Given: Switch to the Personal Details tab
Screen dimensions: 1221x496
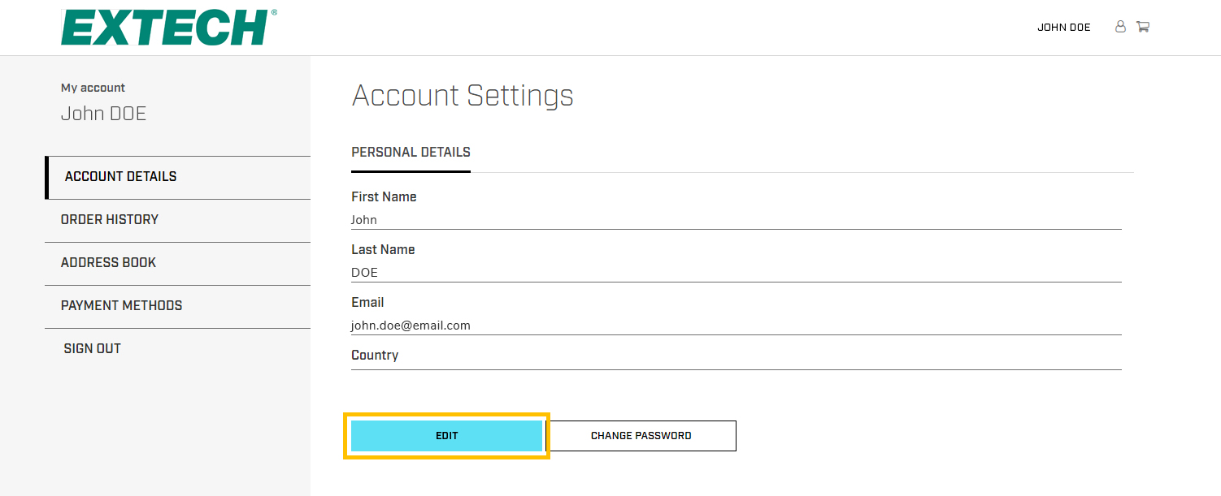Looking at the screenshot, I should tap(411, 153).
